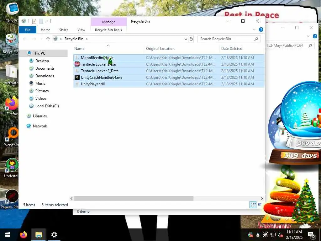Sort by Date Deleted column header
The width and height of the screenshot is (321, 241).
232,49
